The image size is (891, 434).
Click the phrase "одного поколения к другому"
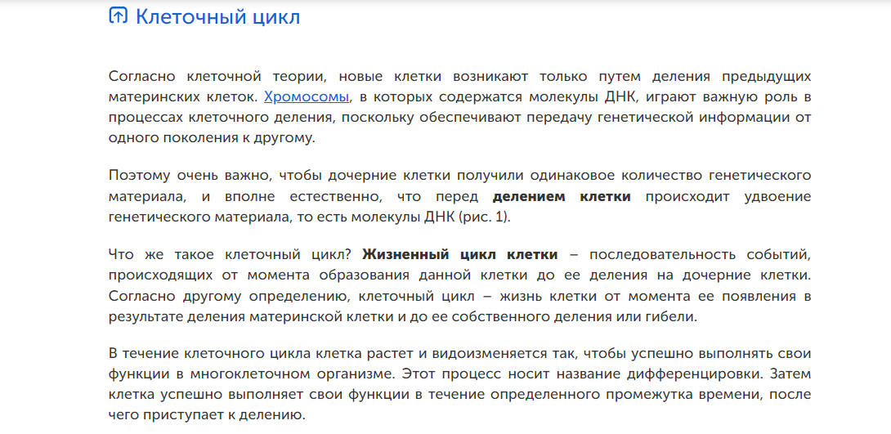pos(211,137)
